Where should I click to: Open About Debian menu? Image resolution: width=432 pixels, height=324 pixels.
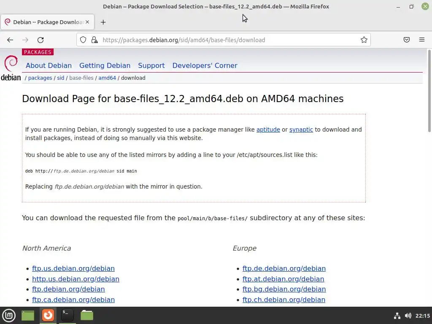click(49, 65)
